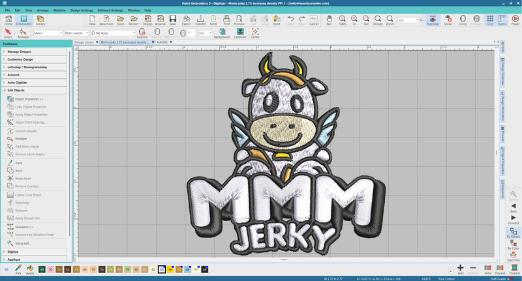Select yellow color swatch 64
The width and height of the screenshot is (522, 281).
pos(170,269)
